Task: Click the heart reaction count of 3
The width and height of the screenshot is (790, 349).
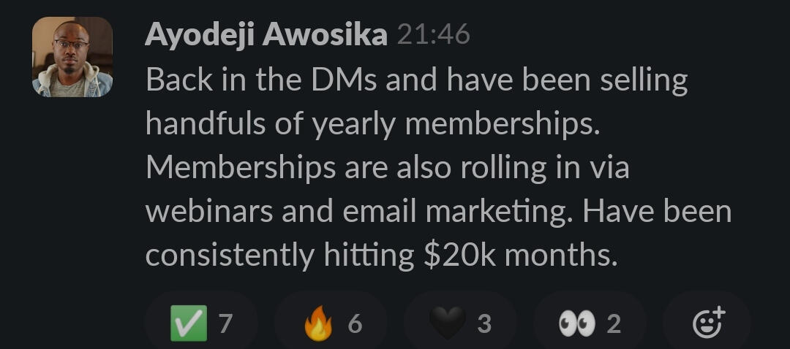Action: coord(484,323)
